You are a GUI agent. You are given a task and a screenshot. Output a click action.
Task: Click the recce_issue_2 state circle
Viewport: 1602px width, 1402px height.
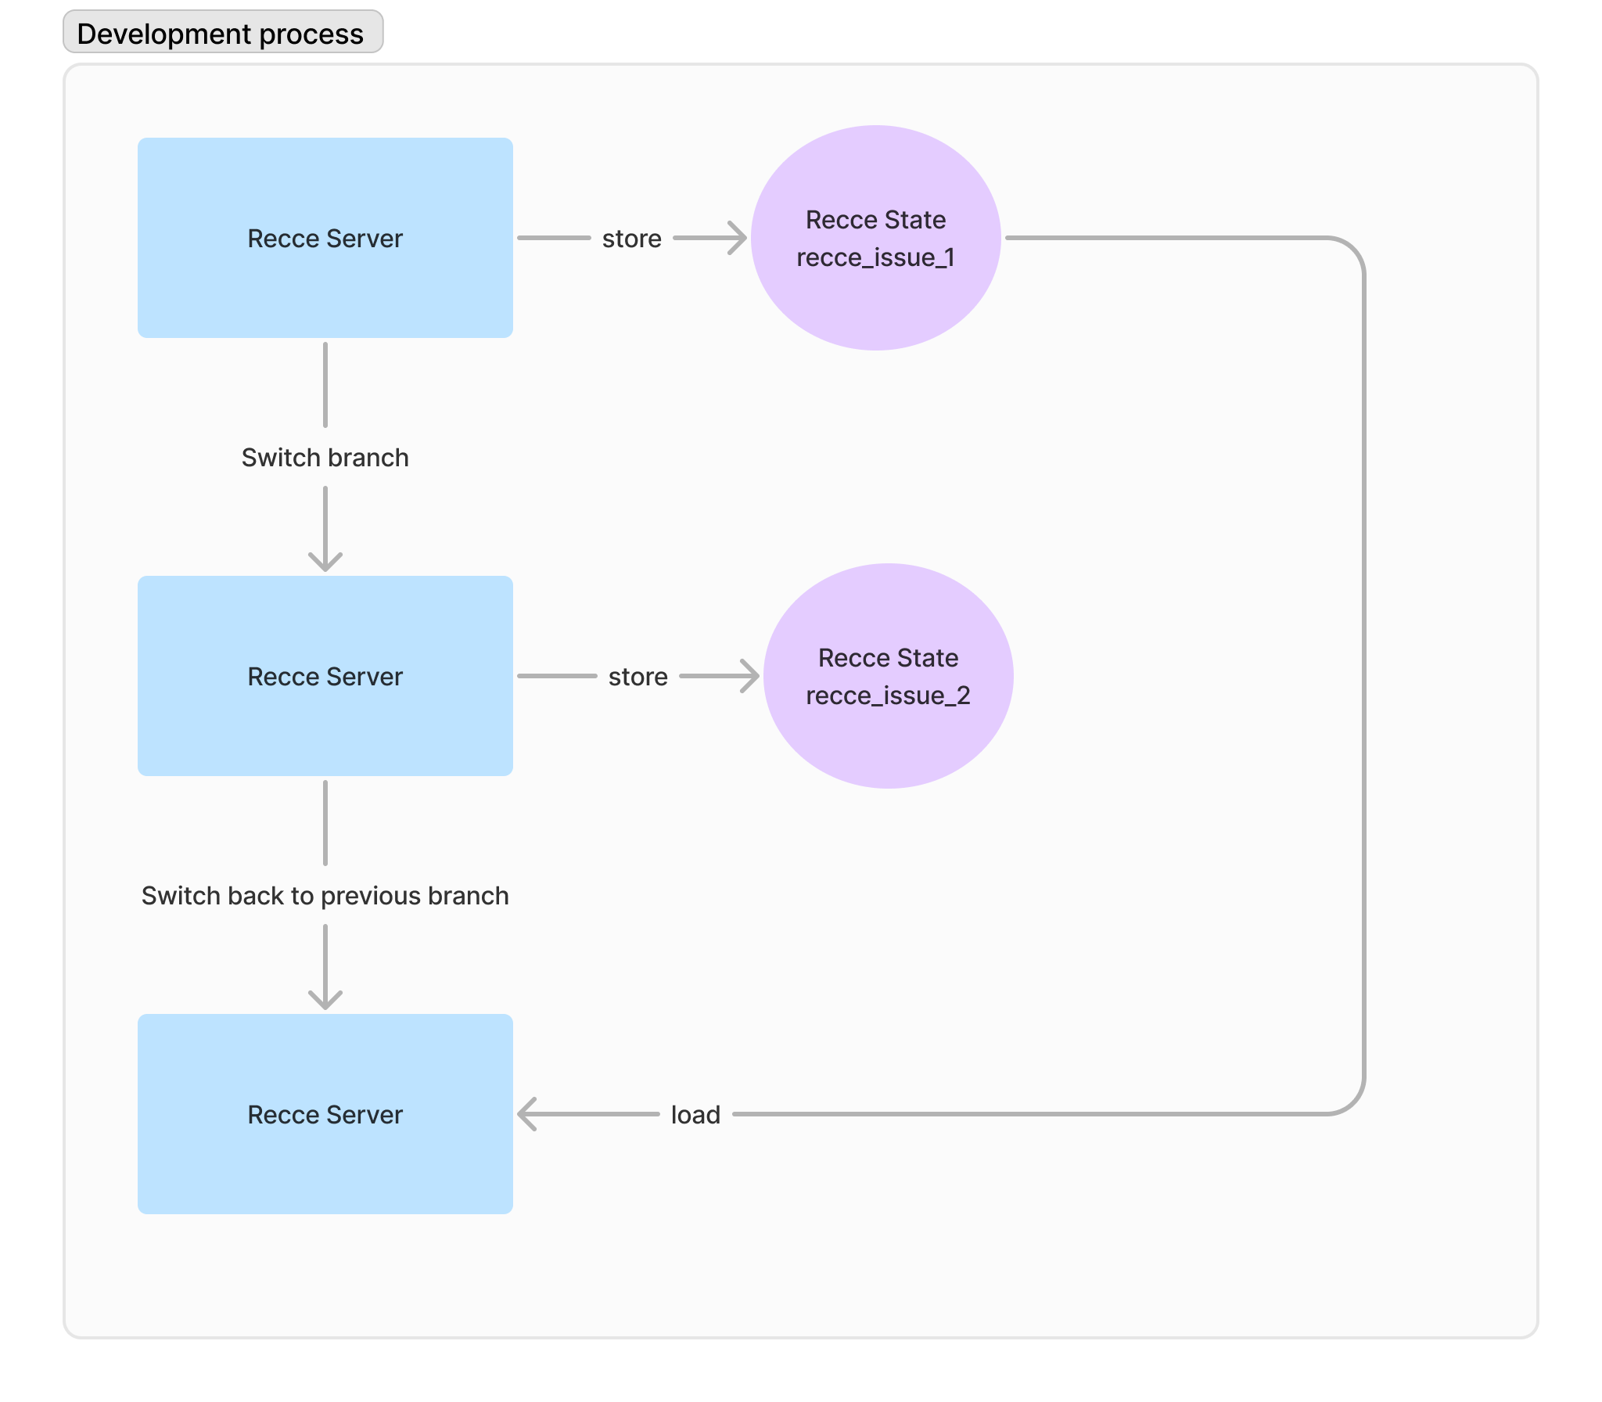[x=888, y=676]
